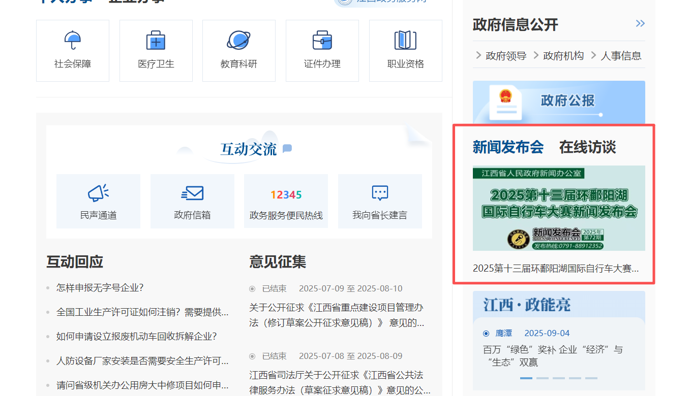
Task: Open question 全国工业生产许可证如何注销
Action: (x=142, y=312)
